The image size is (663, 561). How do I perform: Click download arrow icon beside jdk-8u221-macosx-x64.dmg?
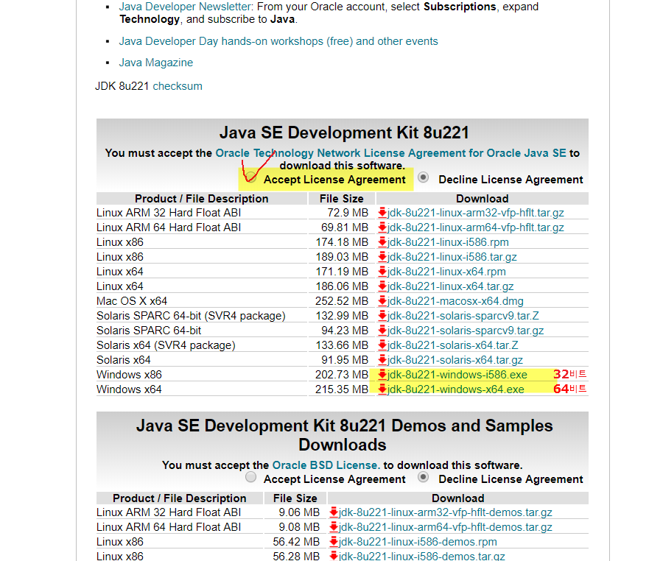382,301
